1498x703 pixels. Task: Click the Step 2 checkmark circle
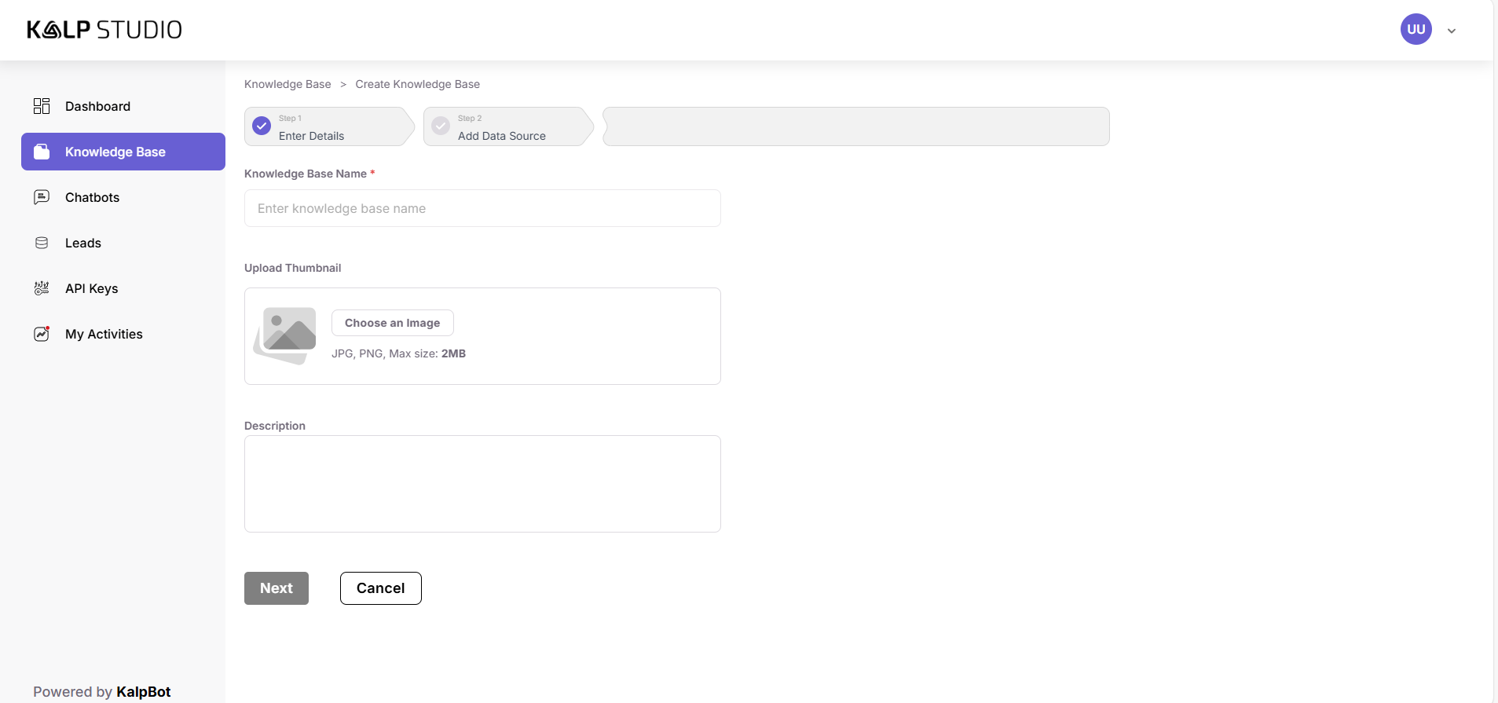(x=441, y=126)
